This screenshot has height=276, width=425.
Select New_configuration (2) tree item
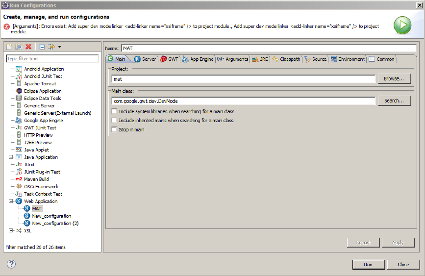pyautogui.click(x=55, y=223)
